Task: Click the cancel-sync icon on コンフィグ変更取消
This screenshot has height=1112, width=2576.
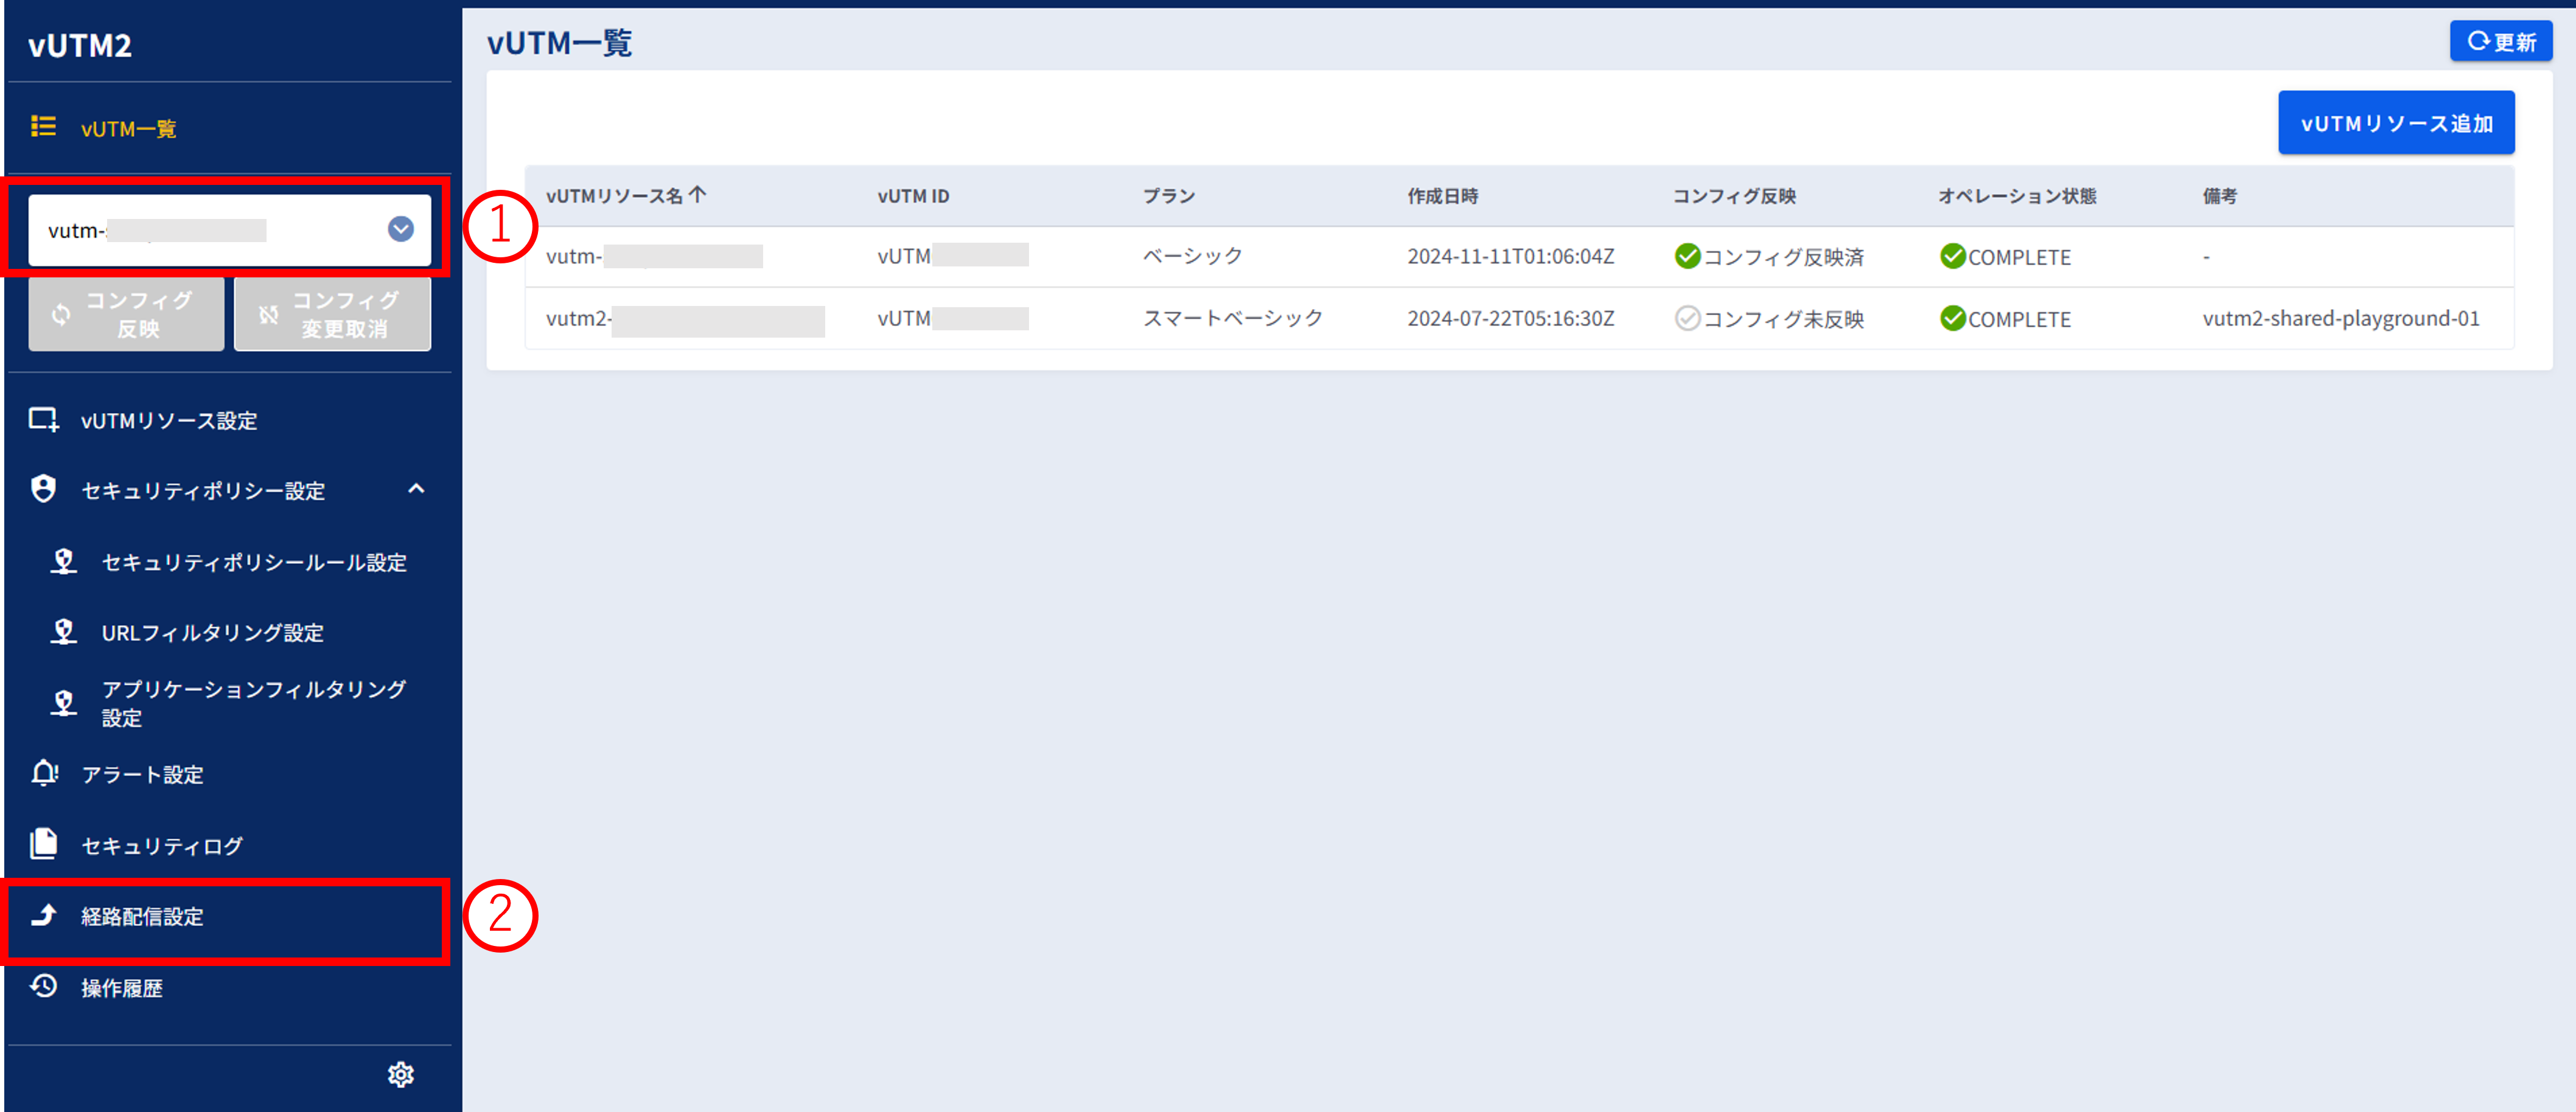Action: 268,315
